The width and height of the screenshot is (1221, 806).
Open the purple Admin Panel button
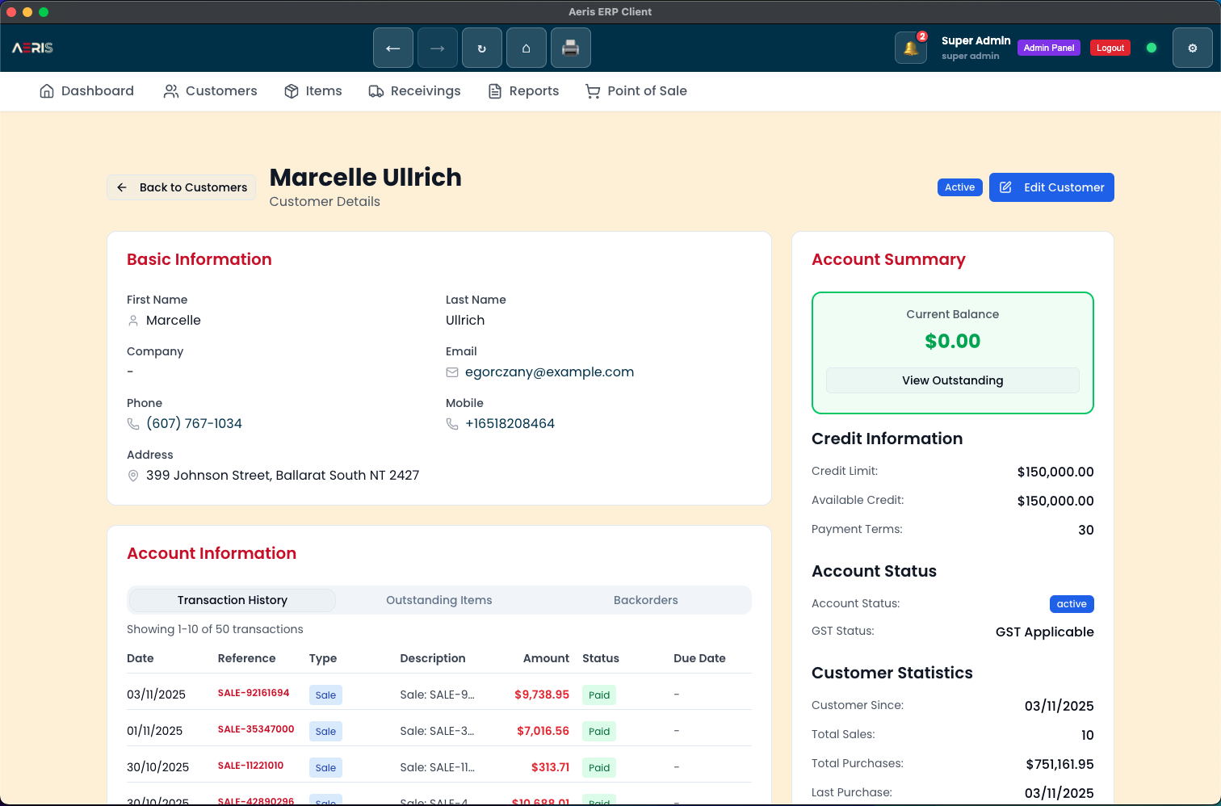tap(1048, 48)
